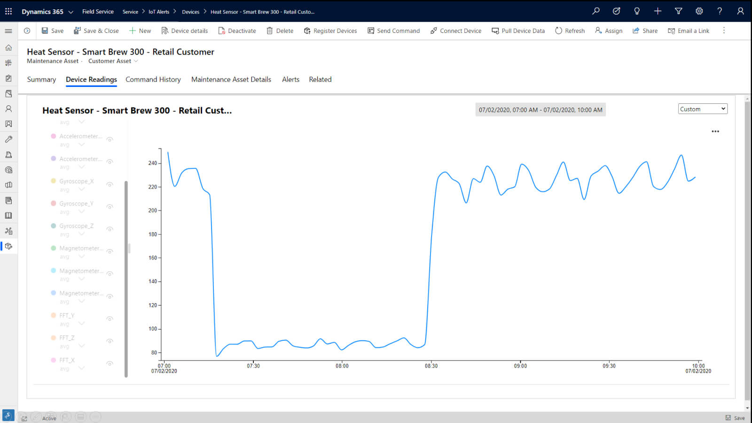This screenshot has height=423, width=752.
Task: Click Send Command in toolbar
Action: pos(393,31)
